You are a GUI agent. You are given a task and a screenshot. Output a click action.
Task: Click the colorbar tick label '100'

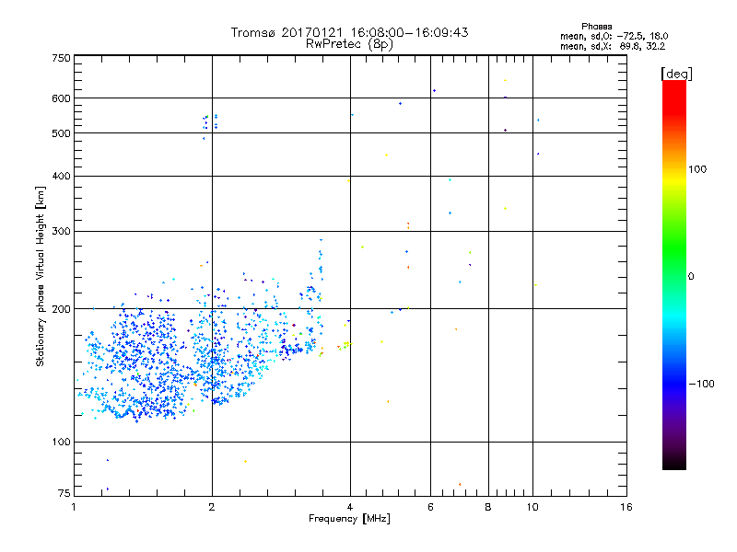click(x=697, y=169)
